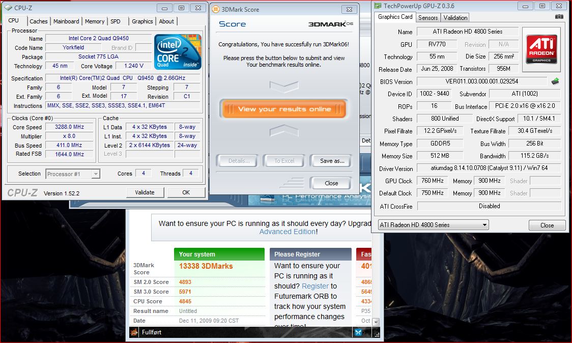Click OK in the CPU-Z window
This screenshot has height=343, width=572.
(186, 192)
